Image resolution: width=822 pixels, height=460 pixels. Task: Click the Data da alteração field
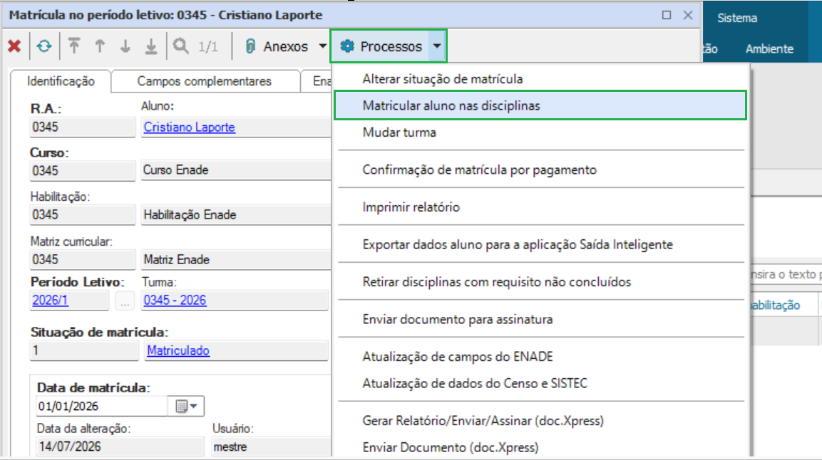(120, 446)
